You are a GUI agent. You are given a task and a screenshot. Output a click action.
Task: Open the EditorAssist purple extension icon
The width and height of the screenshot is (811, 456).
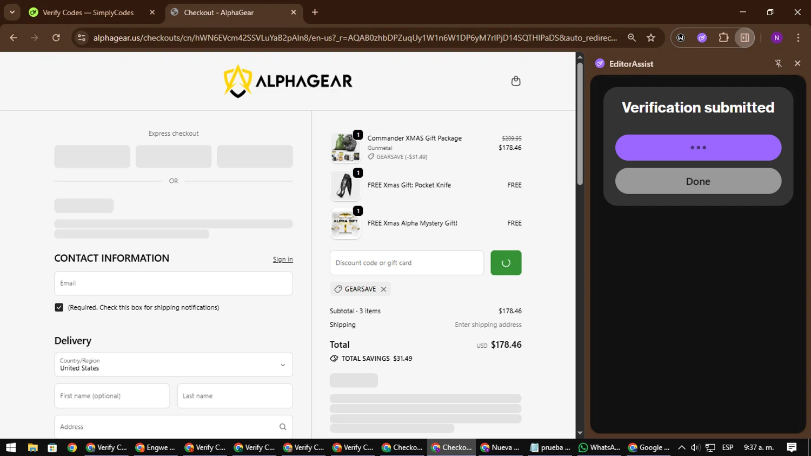[x=702, y=38]
